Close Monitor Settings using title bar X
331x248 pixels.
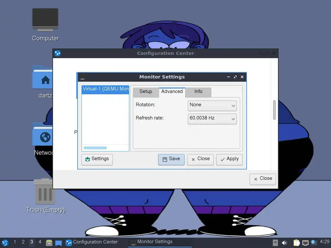tap(242, 77)
